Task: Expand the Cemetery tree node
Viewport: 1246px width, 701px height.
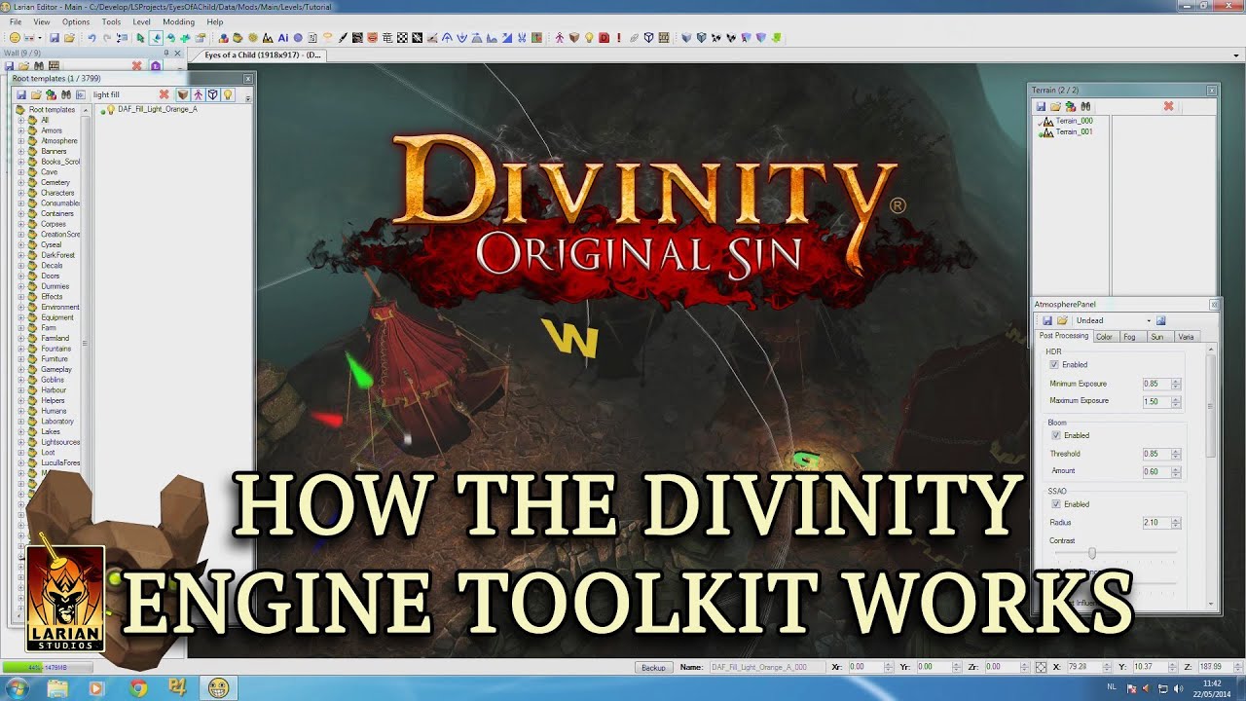Action: tap(20, 182)
